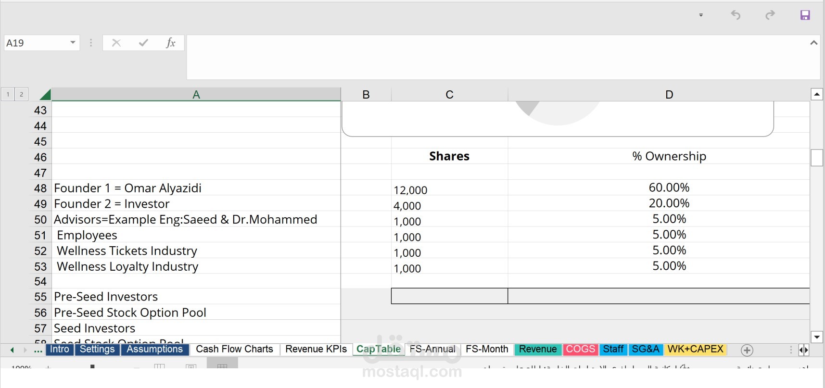Click the horizontal scroll right arrow
This screenshot has width=825, height=388.
tap(806, 350)
